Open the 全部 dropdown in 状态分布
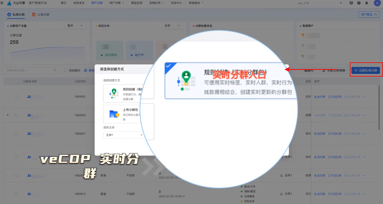This screenshot has width=383, height=204. (x=172, y=26)
